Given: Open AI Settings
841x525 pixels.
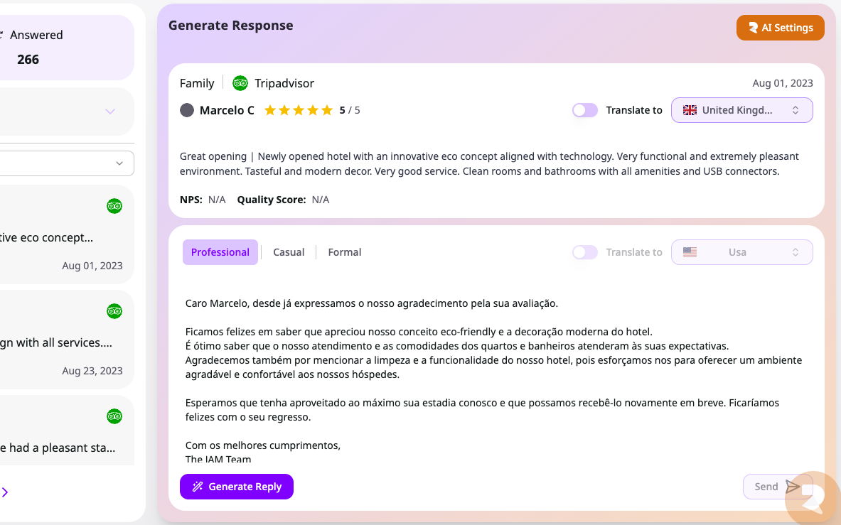Looking at the screenshot, I should [780, 28].
